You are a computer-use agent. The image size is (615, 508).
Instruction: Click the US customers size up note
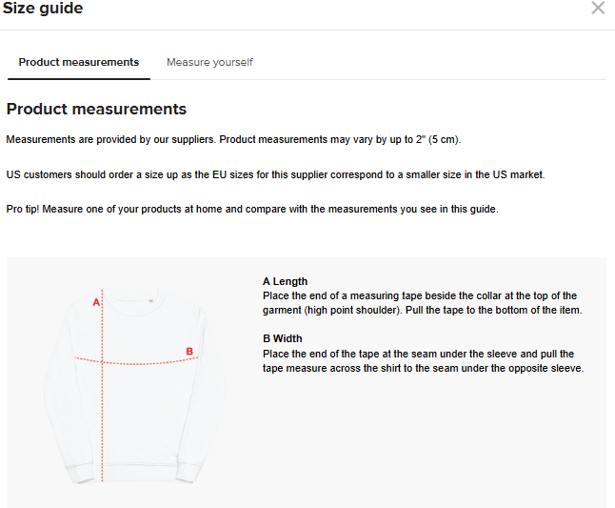pyautogui.click(x=275, y=174)
